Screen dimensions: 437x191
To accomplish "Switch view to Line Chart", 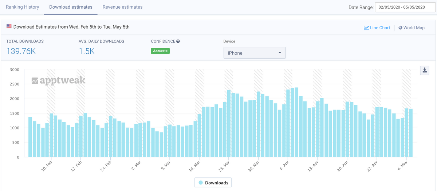I will (377, 28).
